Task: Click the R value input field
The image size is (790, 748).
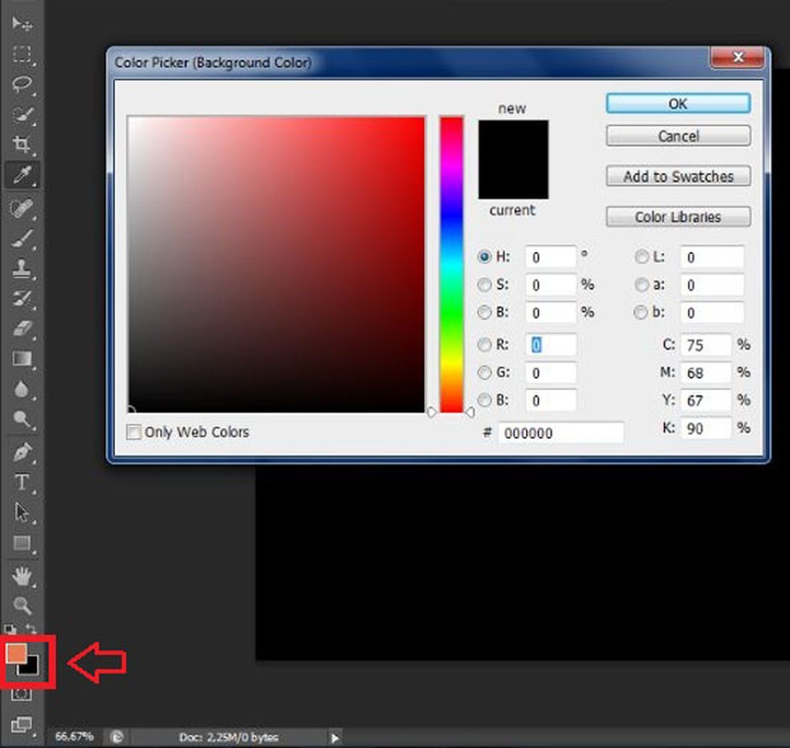Action: (x=551, y=344)
